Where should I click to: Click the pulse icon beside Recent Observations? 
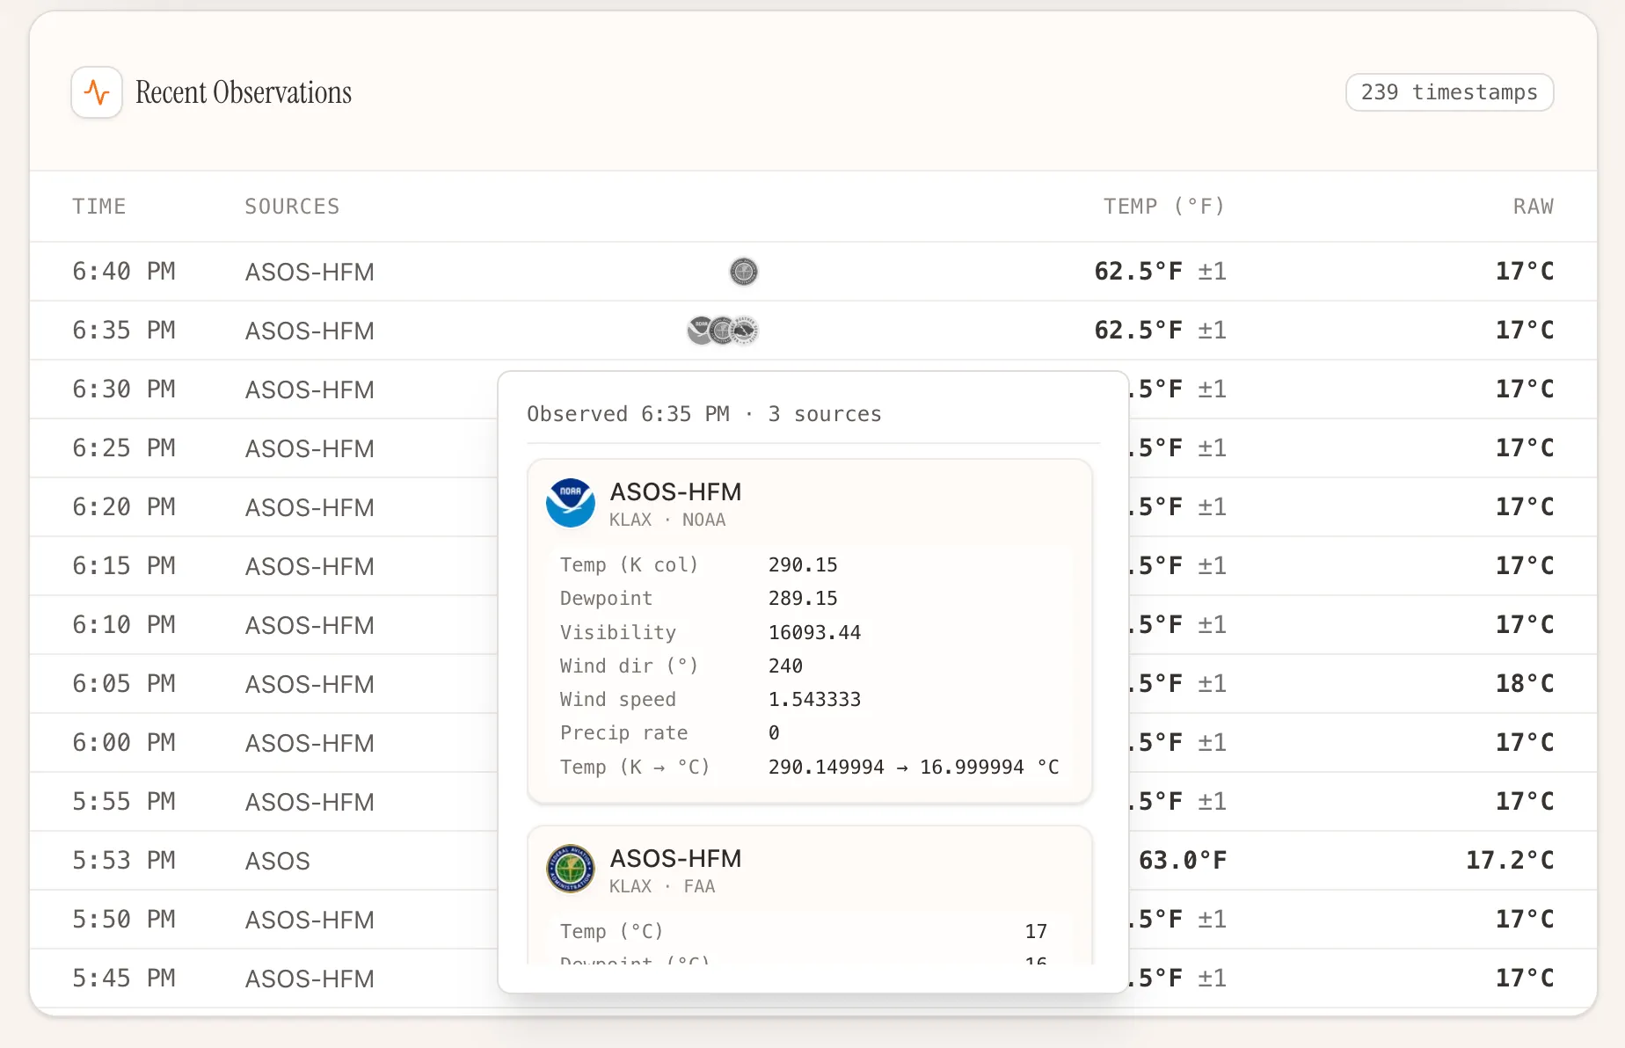(96, 91)
